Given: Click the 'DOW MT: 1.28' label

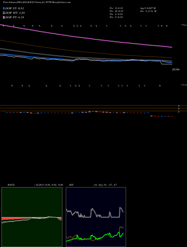Looking at the screenshot, I should [15, 13].
